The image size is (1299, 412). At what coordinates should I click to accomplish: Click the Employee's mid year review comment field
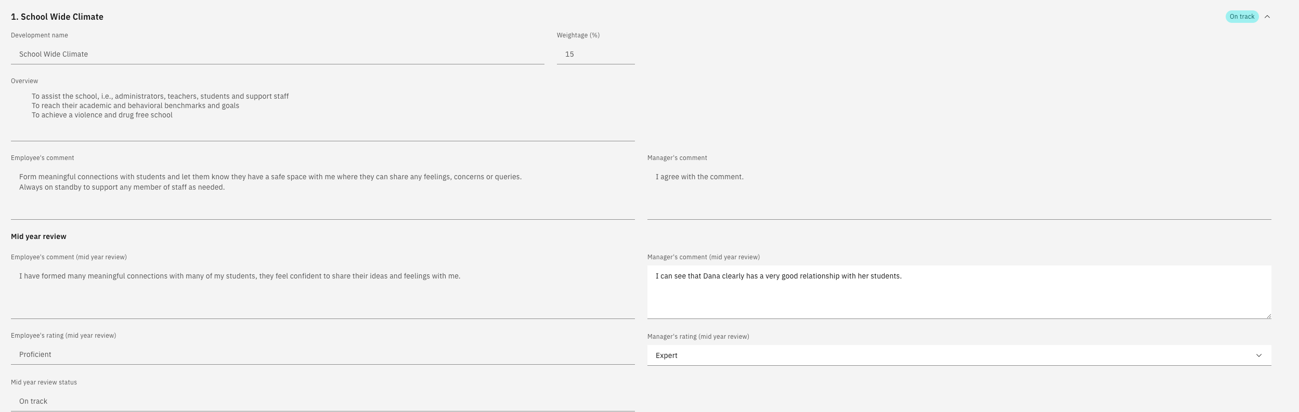click(322, 292)
